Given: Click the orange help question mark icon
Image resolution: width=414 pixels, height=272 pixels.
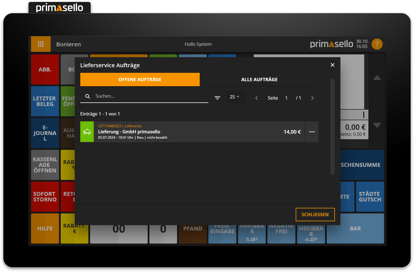Looking at the screenshot, I should [x=377, y=44].
